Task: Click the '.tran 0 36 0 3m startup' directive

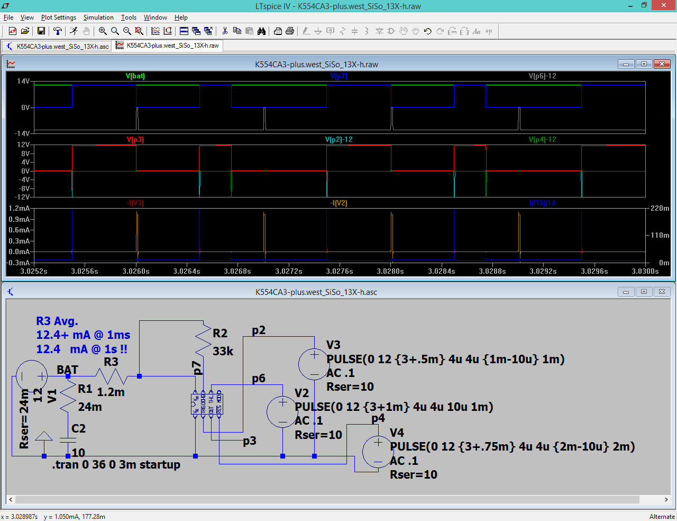Action: pos(116,465)
